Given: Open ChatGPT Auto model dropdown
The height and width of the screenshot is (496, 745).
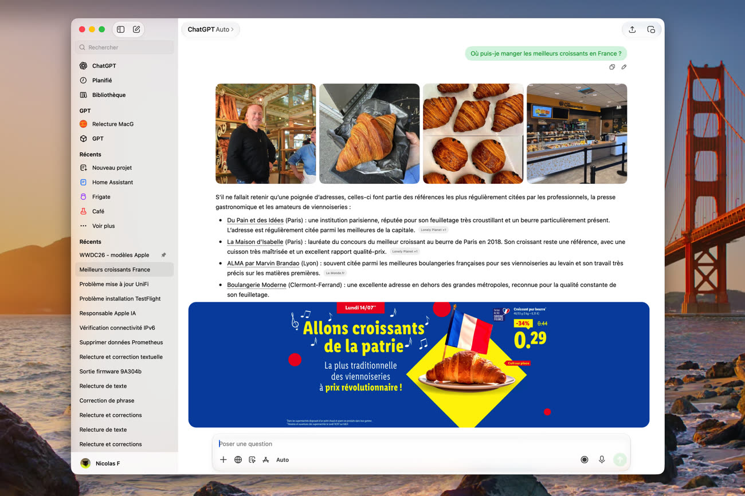Looking at the screenshot, I should click(210, 29).
